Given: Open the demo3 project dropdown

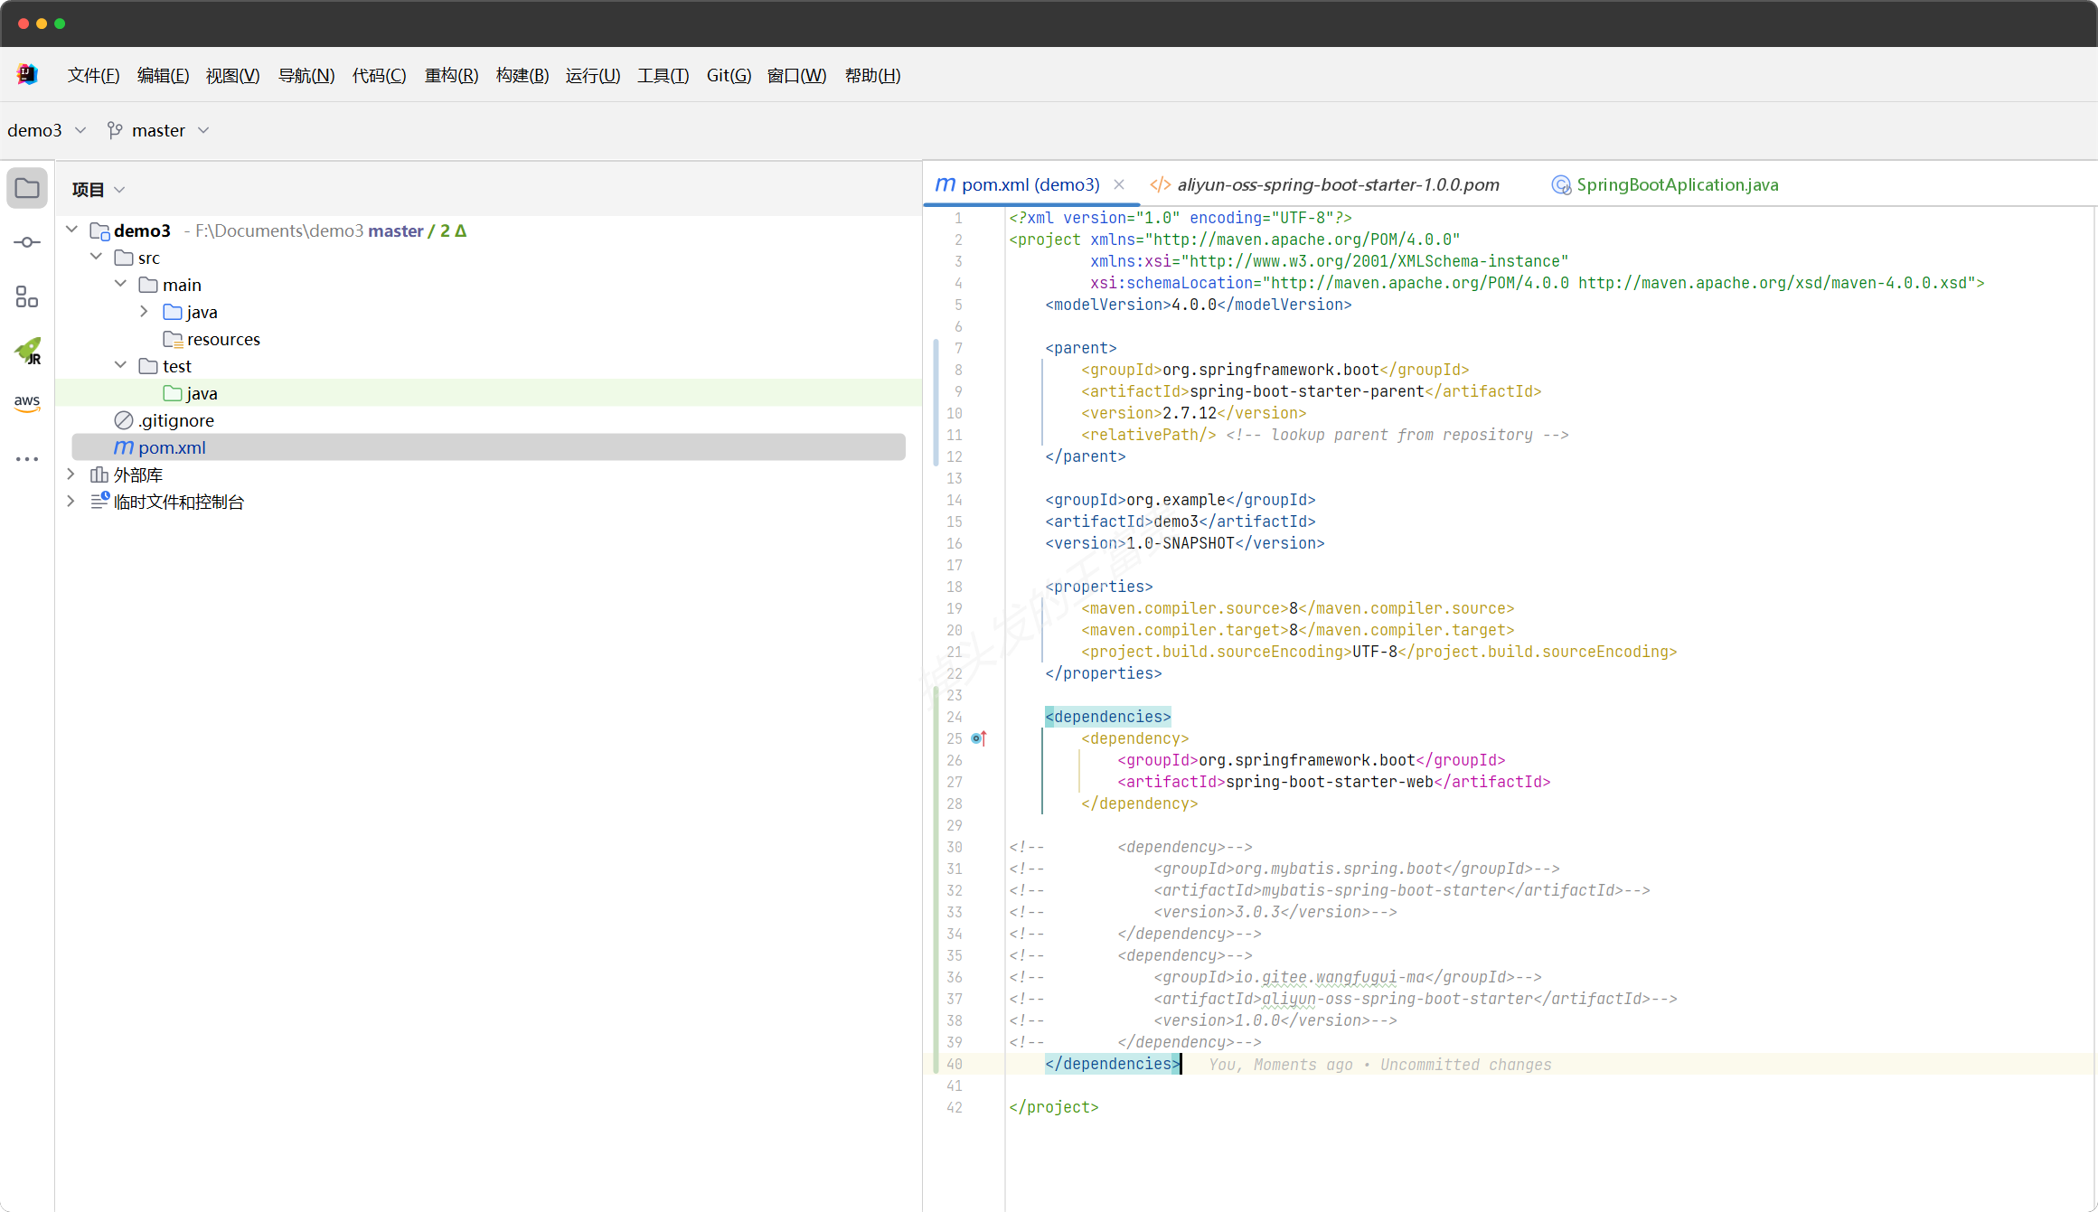Looking at the screenshot, I should (47, 130).
